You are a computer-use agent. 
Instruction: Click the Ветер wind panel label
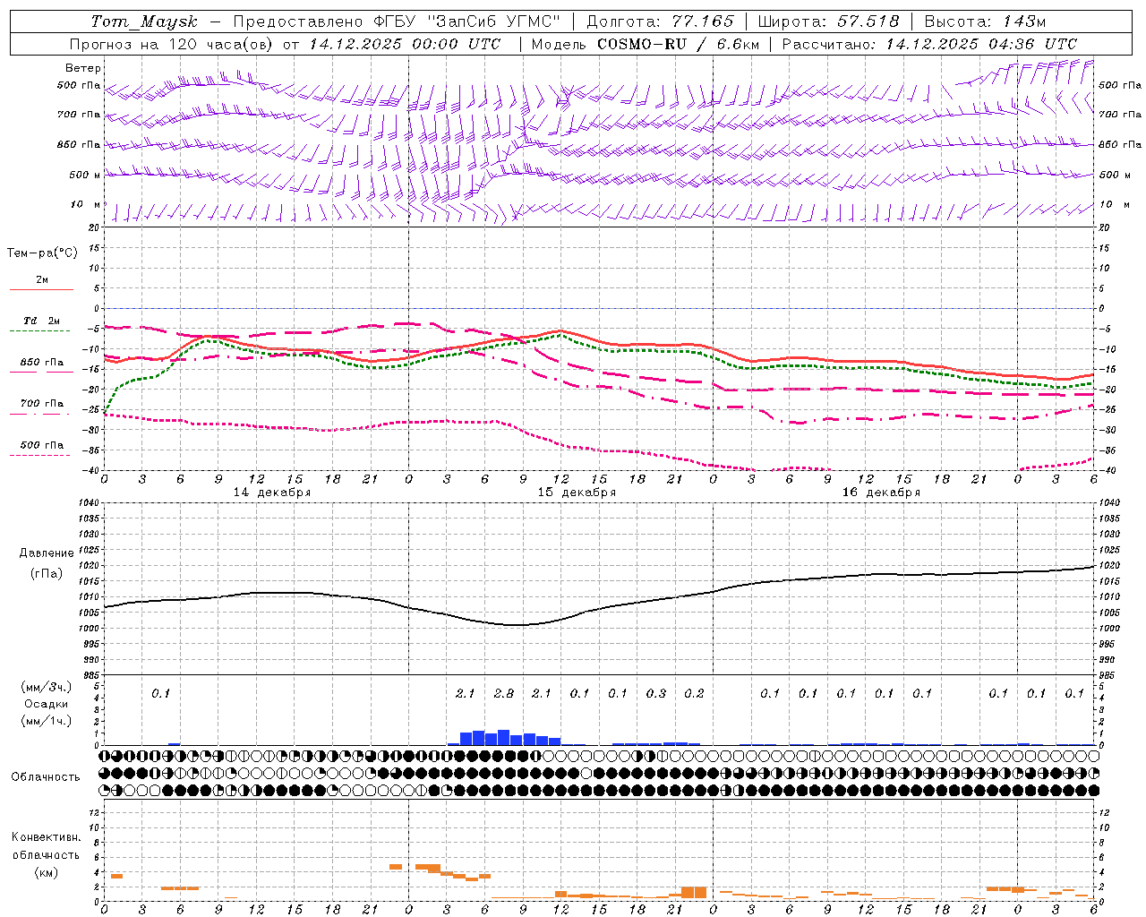83,68
